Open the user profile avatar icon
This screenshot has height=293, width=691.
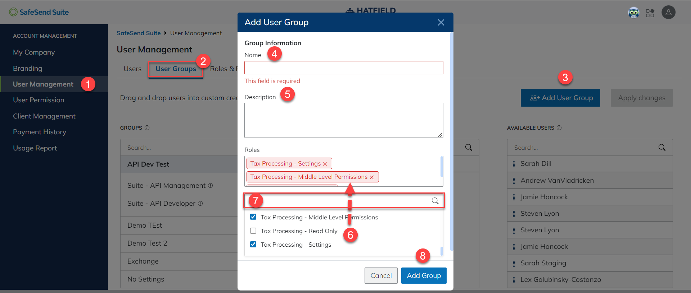[x=668, y=13]
